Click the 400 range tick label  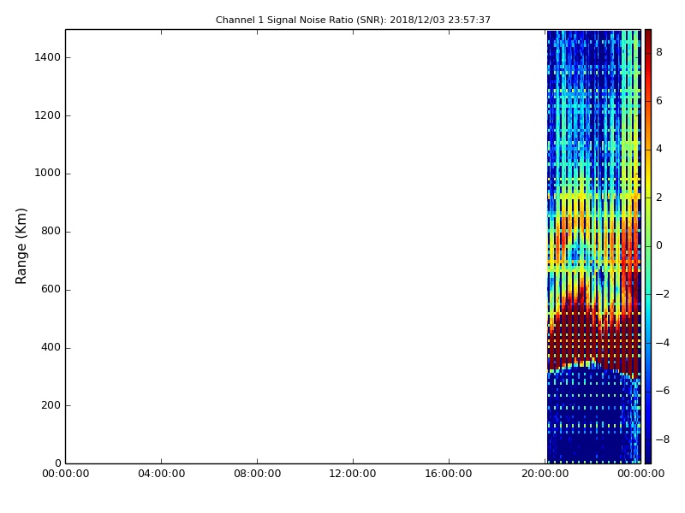pyautogui.click(x=51, y=347)
